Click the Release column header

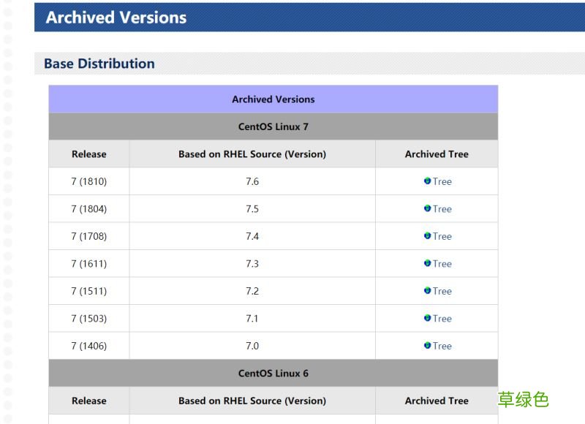(x=88, y=154)
